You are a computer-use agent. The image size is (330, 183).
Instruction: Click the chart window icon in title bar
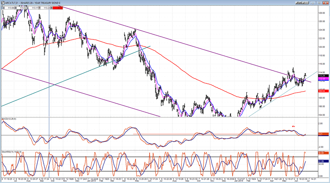pyautogui.click(x=2, y=2)
